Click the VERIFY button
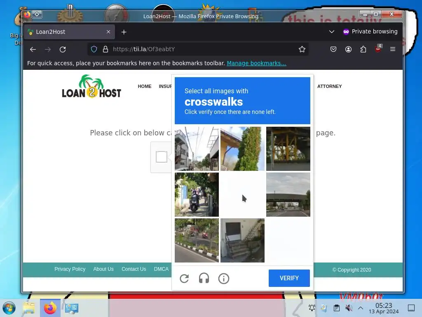 point(289,278)
